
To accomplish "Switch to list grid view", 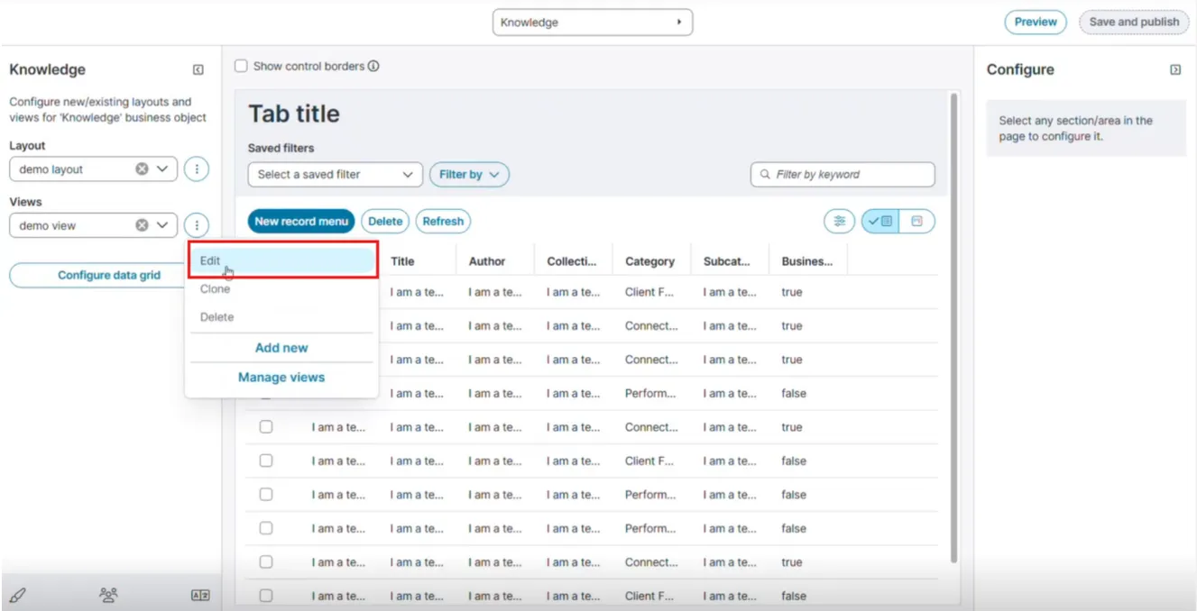I will pos(880,221).
